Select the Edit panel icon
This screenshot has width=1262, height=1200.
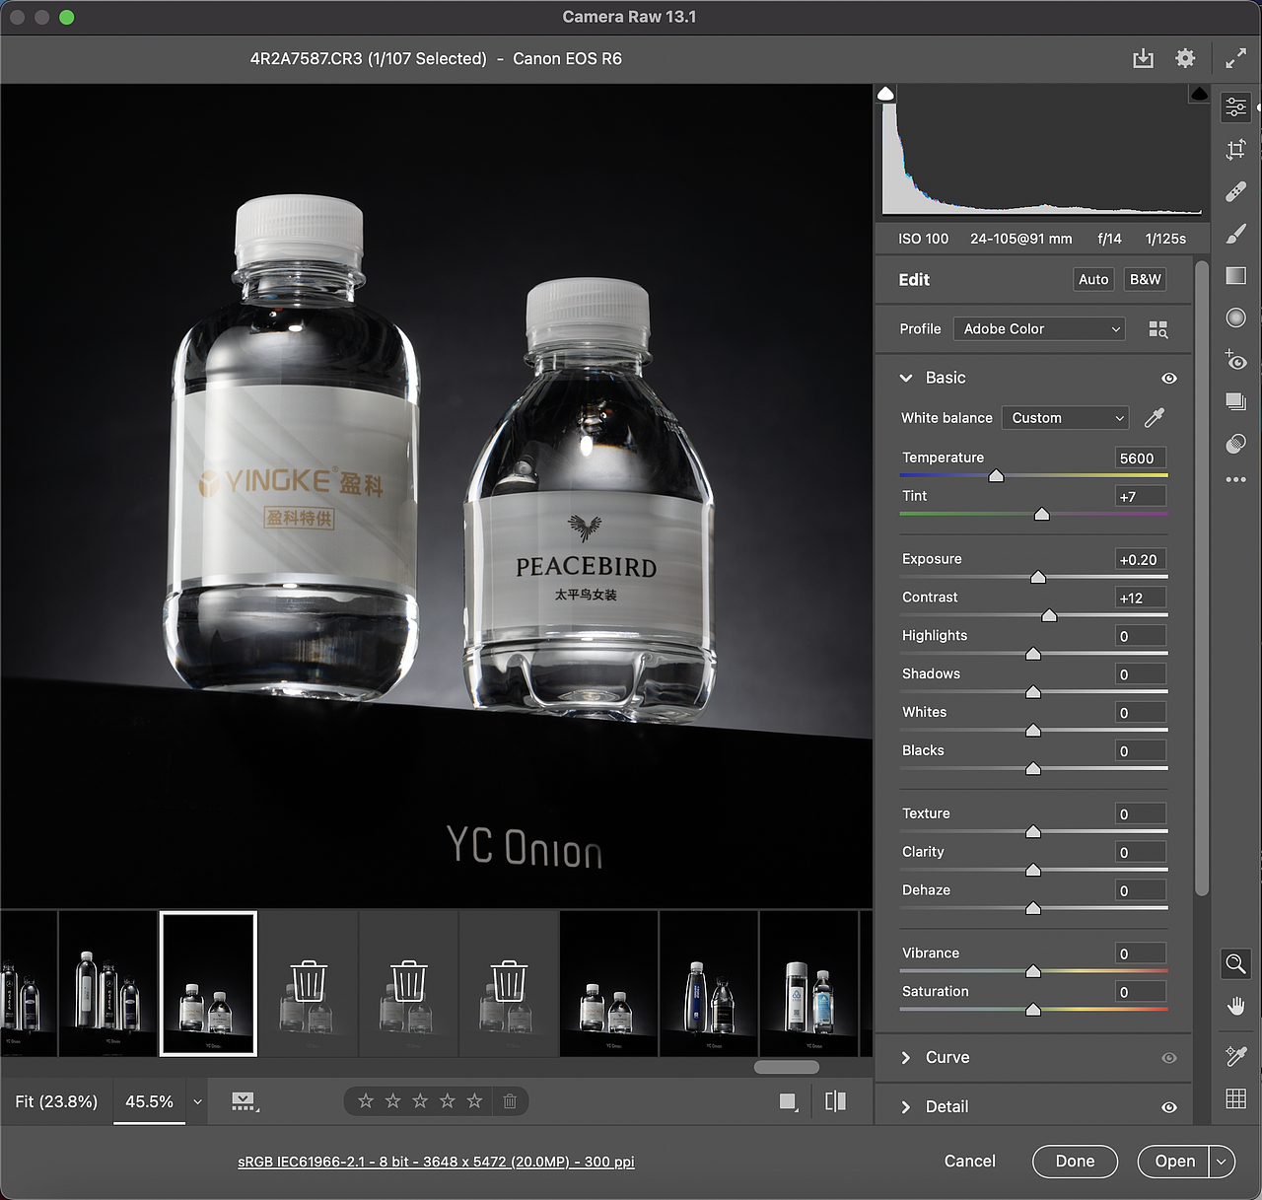point(1235,106)
